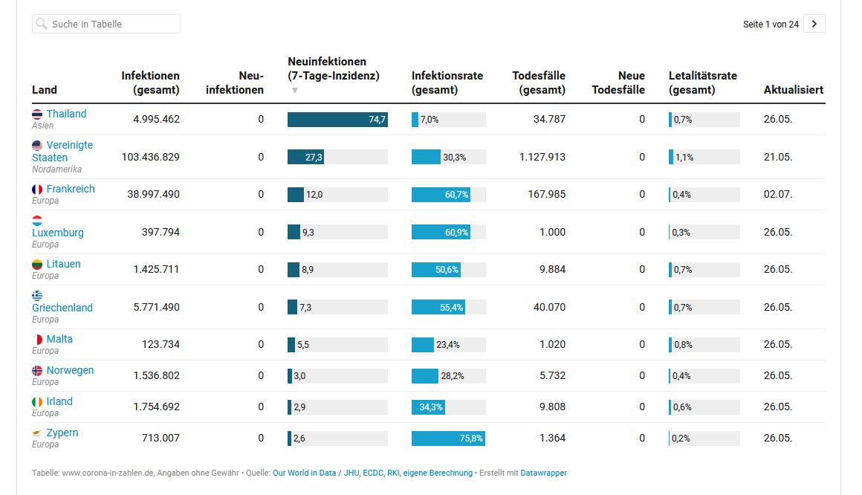
Task: Go to next table page arrow
Action: [x=814, y=25]
